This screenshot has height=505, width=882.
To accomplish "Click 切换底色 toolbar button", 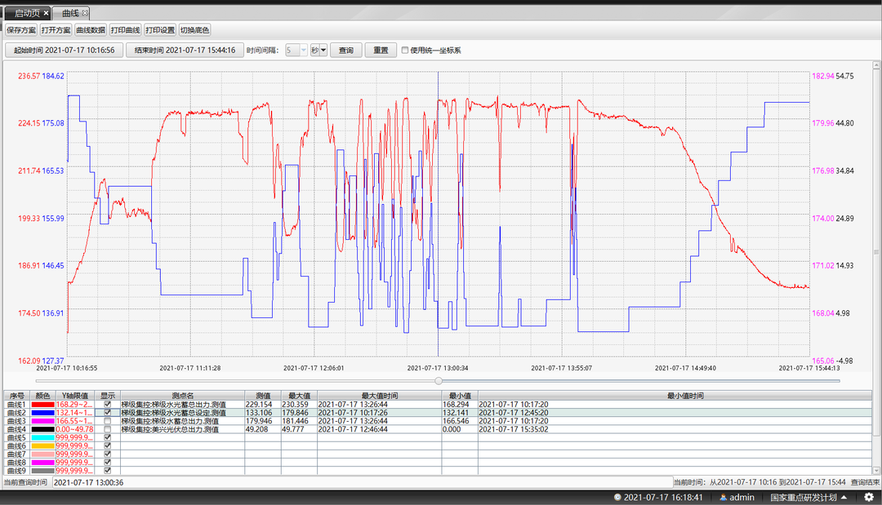I will click(194, 29).
